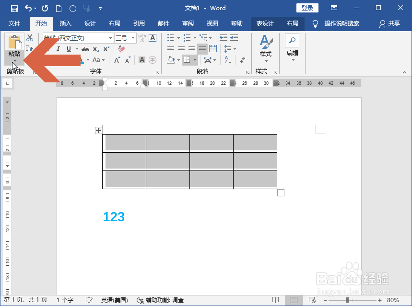Click the subscript icon
The image size is (412, 306).
click(95, 48)
